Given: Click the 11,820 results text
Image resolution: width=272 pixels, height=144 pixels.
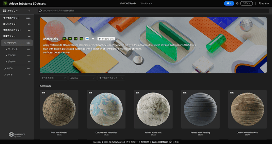Looking at the screenshot, I should pos(45,86).
